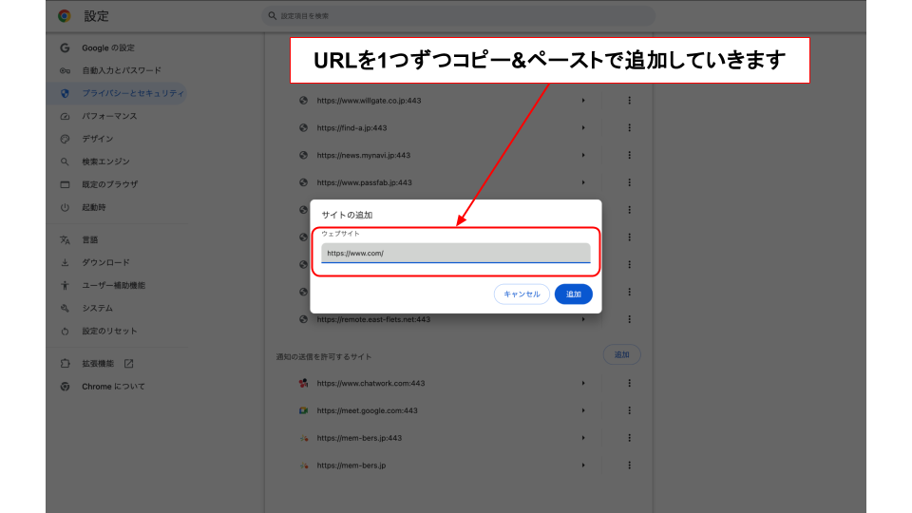
Task: Click 追加 beside 通知の送信を許可するサイト
Action: point(621,354)
